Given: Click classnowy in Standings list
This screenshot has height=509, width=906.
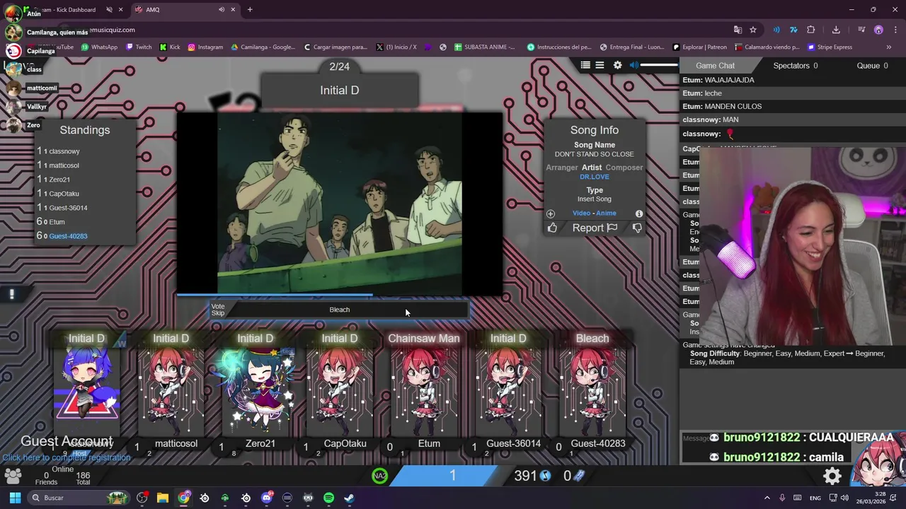Looking at the screenshot, I should pyautogui.click(x=64, y=151).
